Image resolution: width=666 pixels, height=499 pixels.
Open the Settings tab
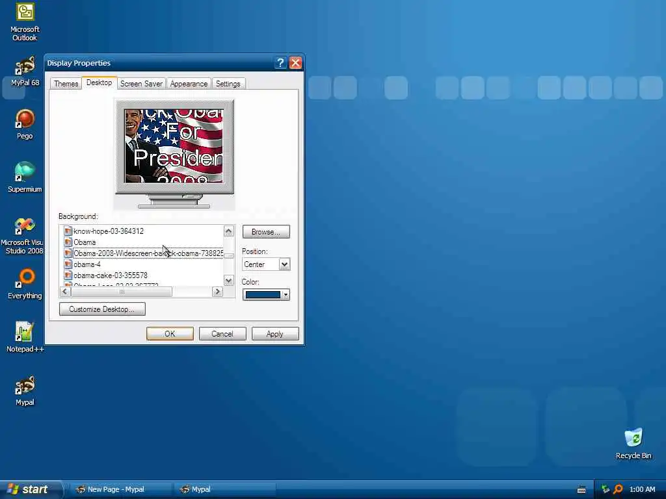(x=228, y=84)
